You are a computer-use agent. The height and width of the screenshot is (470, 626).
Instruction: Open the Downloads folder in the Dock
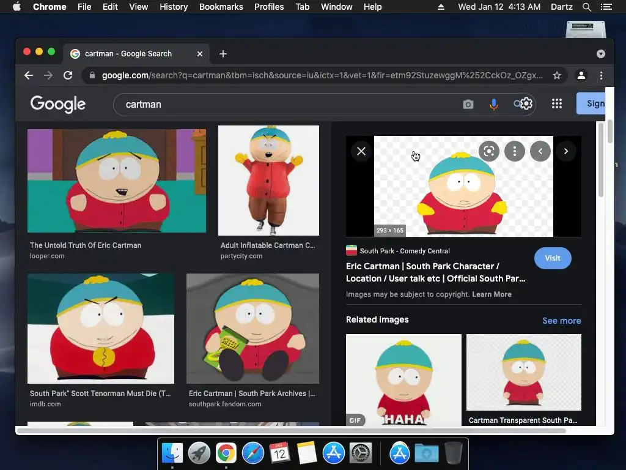(x=426, y=453)
